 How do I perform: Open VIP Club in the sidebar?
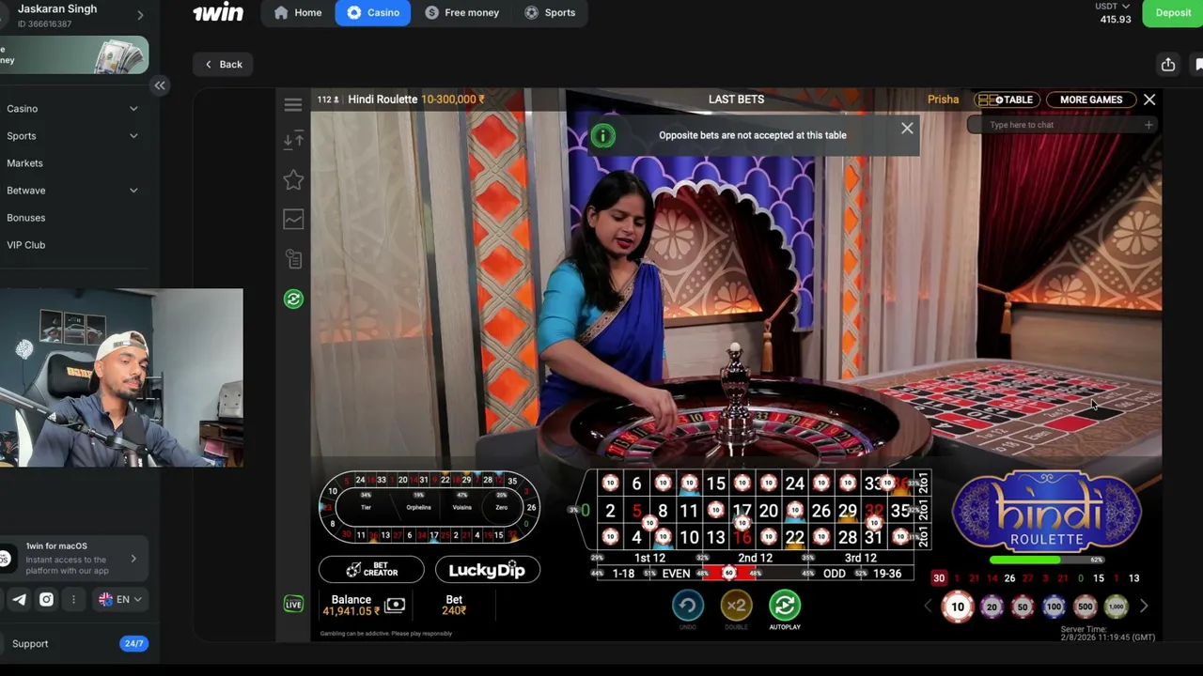point(25,245)
